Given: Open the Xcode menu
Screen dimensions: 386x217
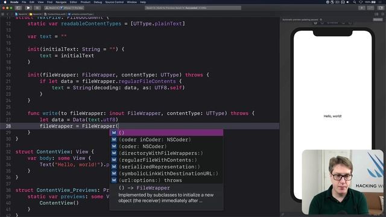Looking at the screenshot, I should pos(14,2).
